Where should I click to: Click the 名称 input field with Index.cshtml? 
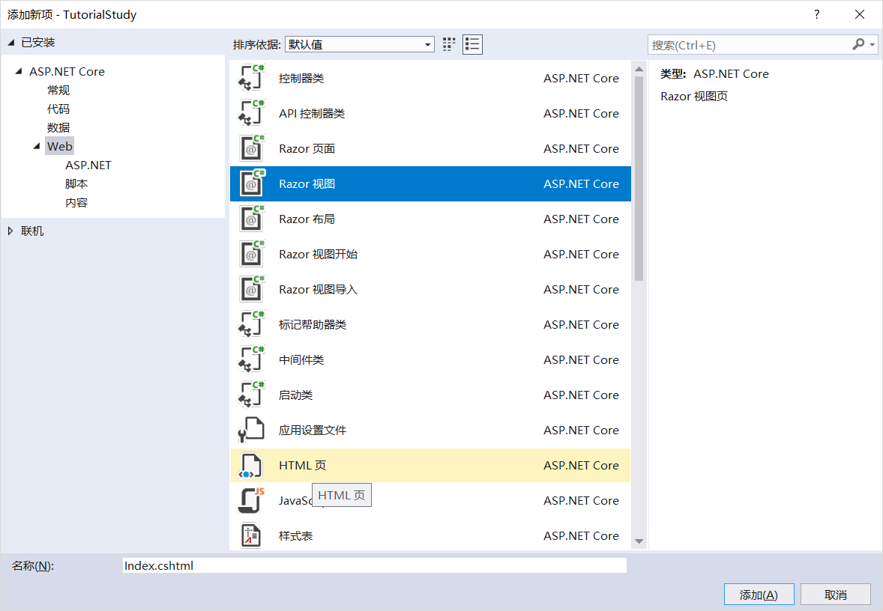pyautogui.click(x=375, y=565)
